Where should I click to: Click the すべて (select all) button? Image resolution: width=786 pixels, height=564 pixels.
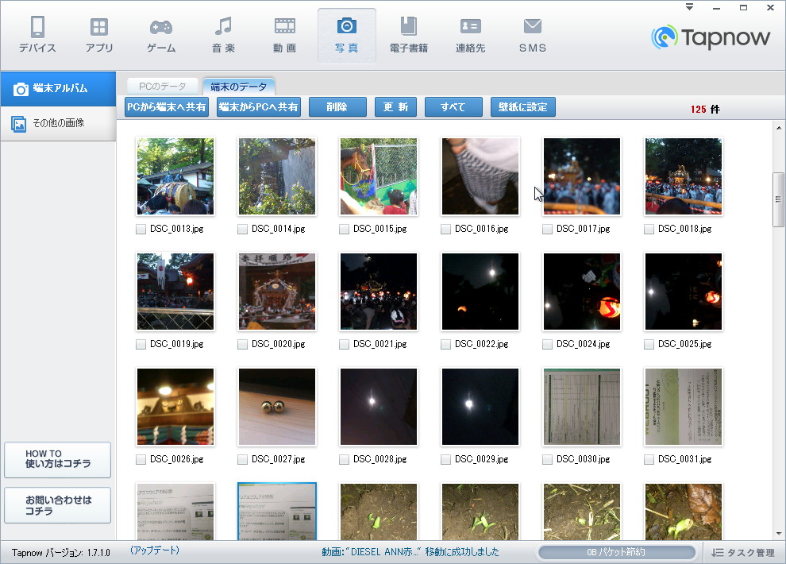[453, 106]
